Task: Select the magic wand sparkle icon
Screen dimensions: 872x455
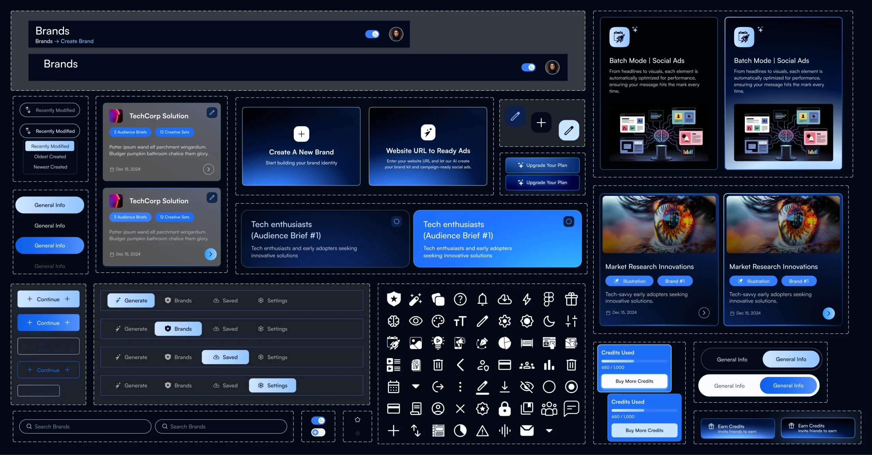Action: pos(416,299)
